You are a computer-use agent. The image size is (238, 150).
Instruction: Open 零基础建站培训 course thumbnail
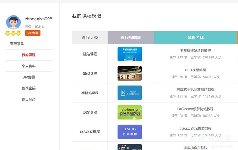coord(129,54)
